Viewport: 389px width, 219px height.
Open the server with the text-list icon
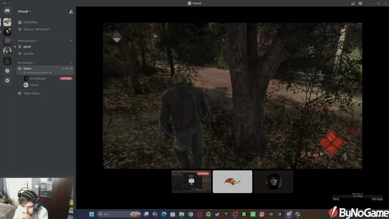7,41
